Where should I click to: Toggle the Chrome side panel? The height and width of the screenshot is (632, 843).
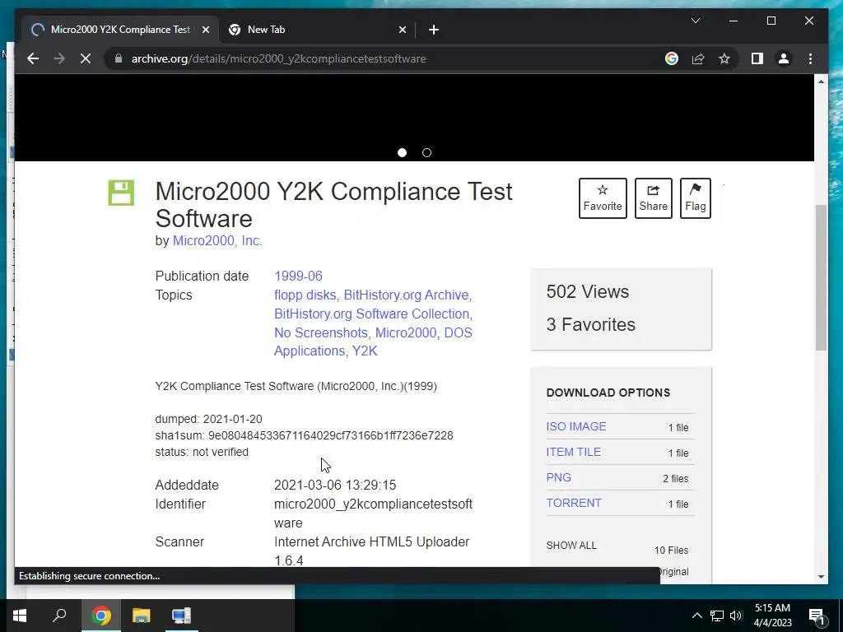(x=757, y=58)
